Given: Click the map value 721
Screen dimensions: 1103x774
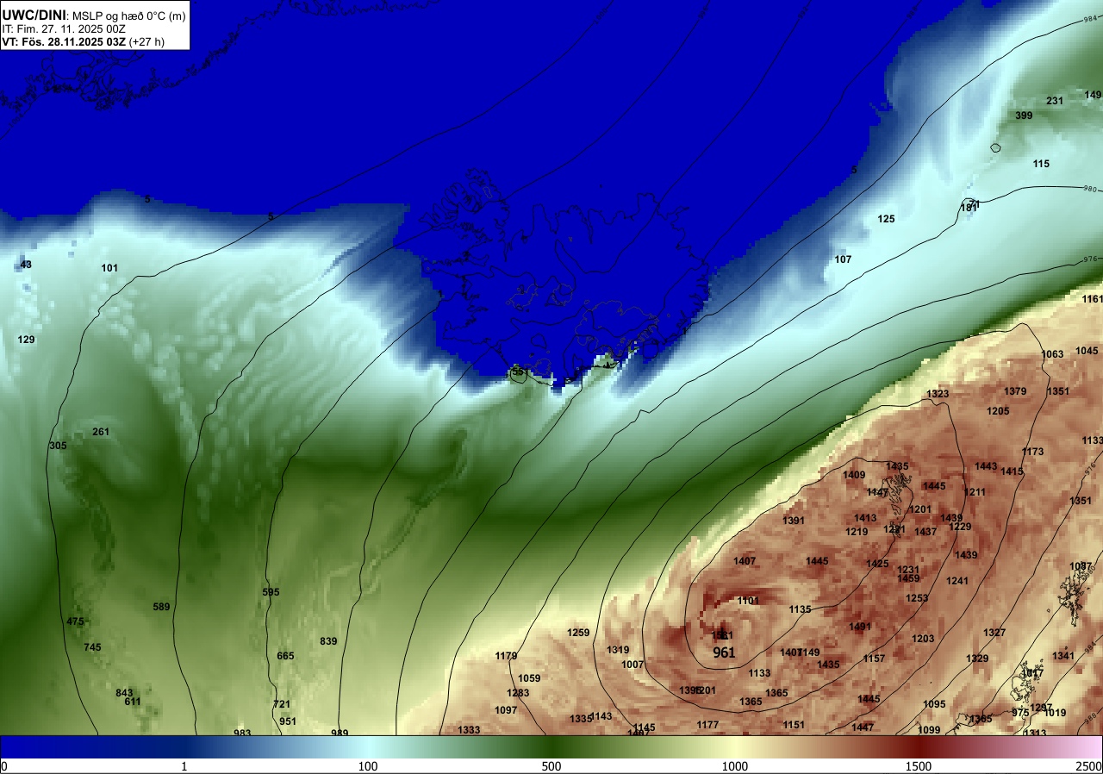Looking at the screenshot, I should coord(282,704).
